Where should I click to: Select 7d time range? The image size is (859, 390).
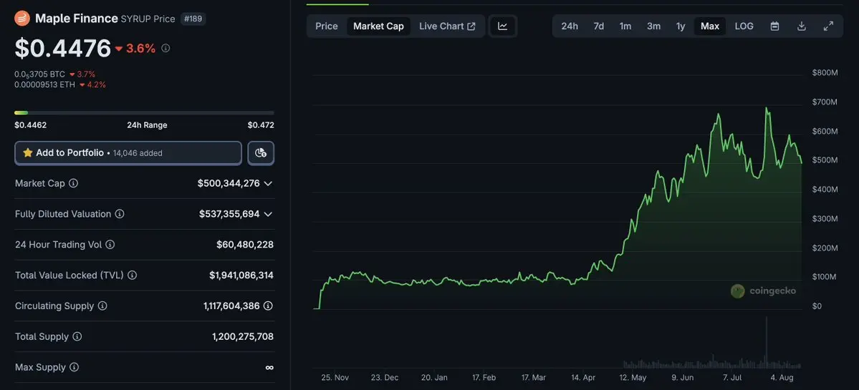tap(599, 26)
